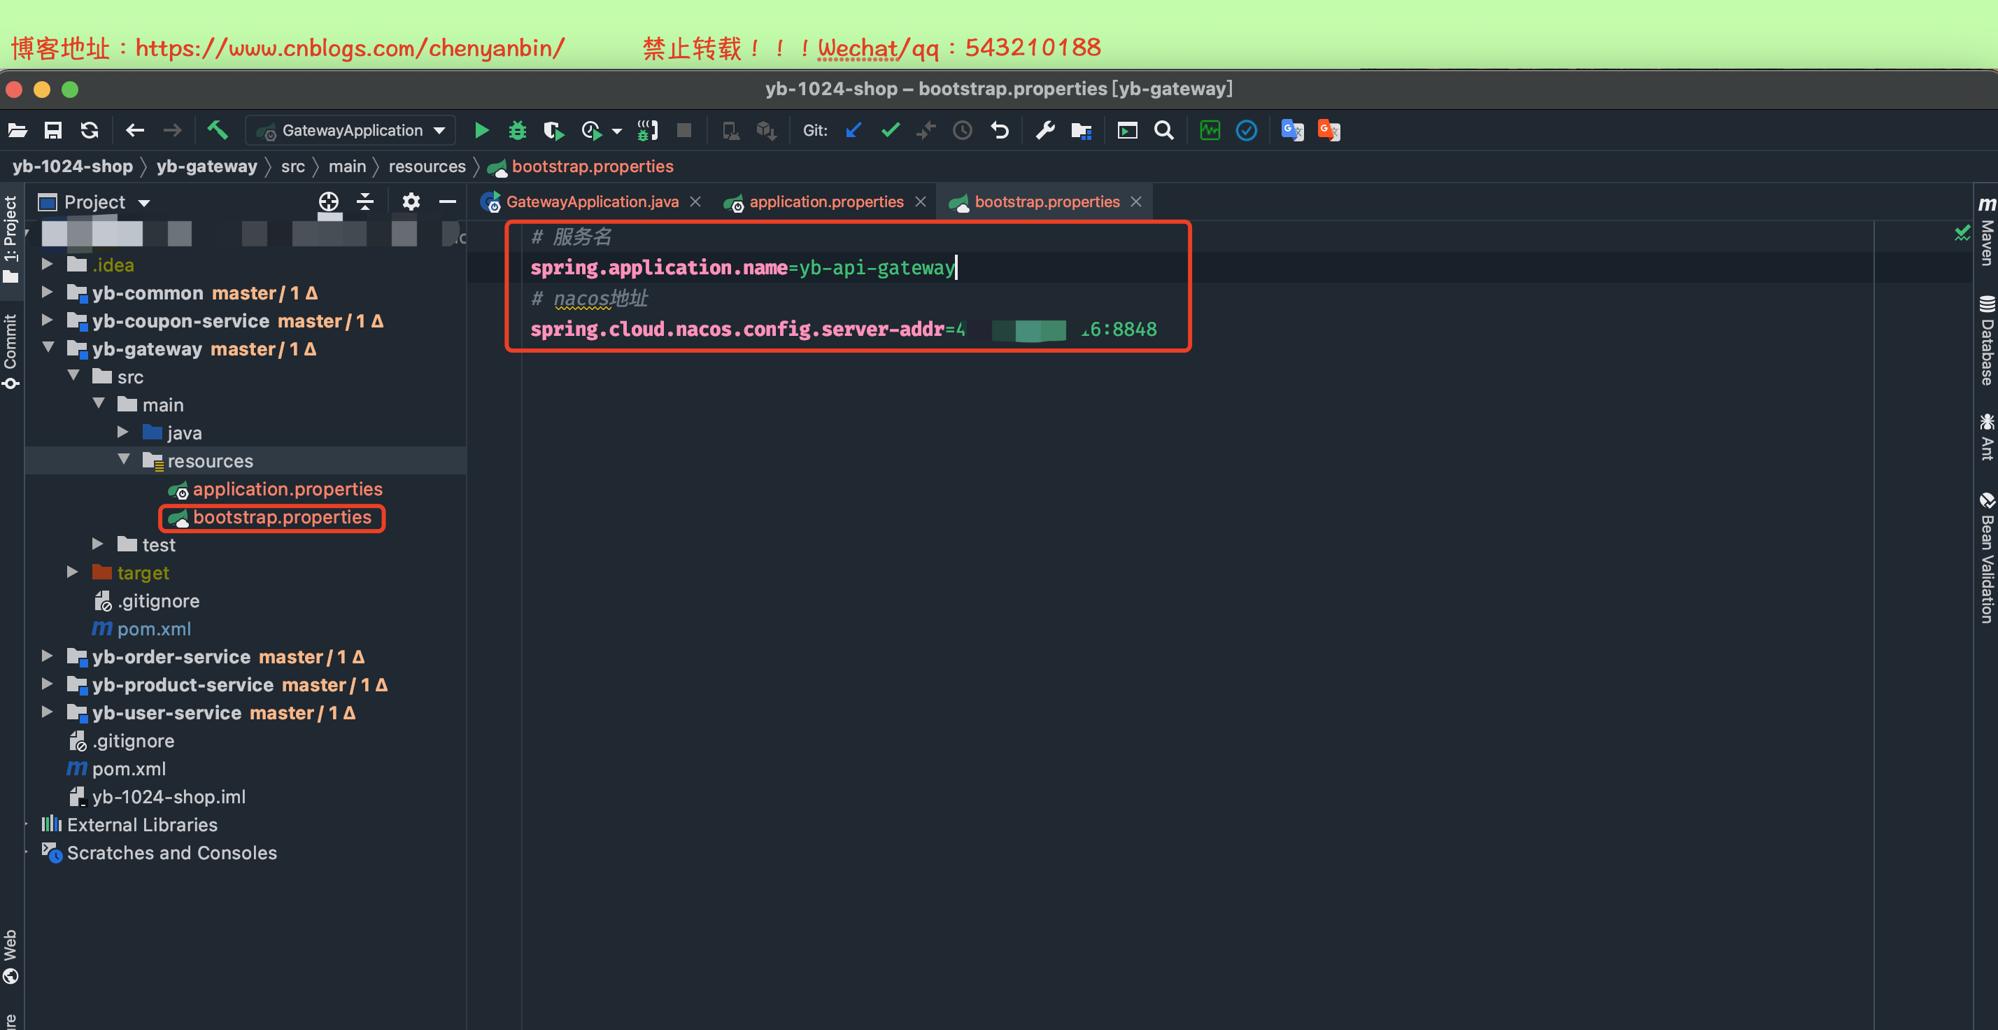Viewport: 1998px width, 1030px height.
Task: Open the Project view options dropdown
Action: tap(144, 202)
